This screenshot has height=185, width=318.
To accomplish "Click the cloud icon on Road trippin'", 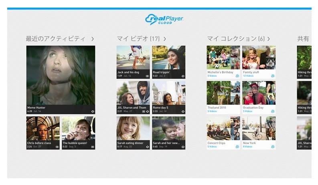I will point(183,76).
